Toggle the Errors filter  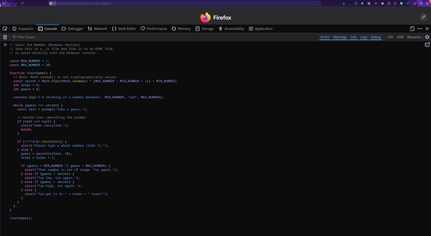tap(325, 37)
